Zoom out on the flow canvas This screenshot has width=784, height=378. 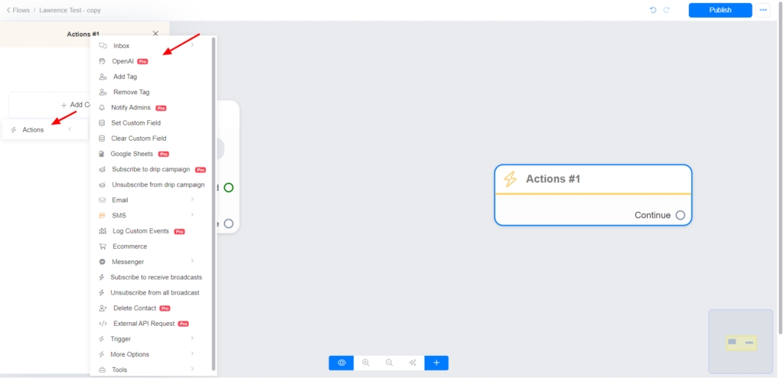[389, 363]
